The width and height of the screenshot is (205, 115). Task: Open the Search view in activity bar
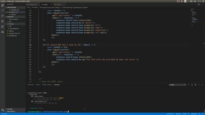click(3, 11)
